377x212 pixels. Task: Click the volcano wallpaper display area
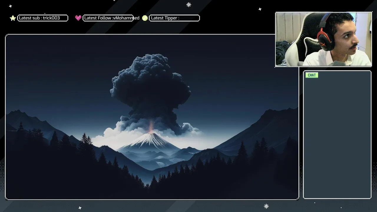[152, 117]
